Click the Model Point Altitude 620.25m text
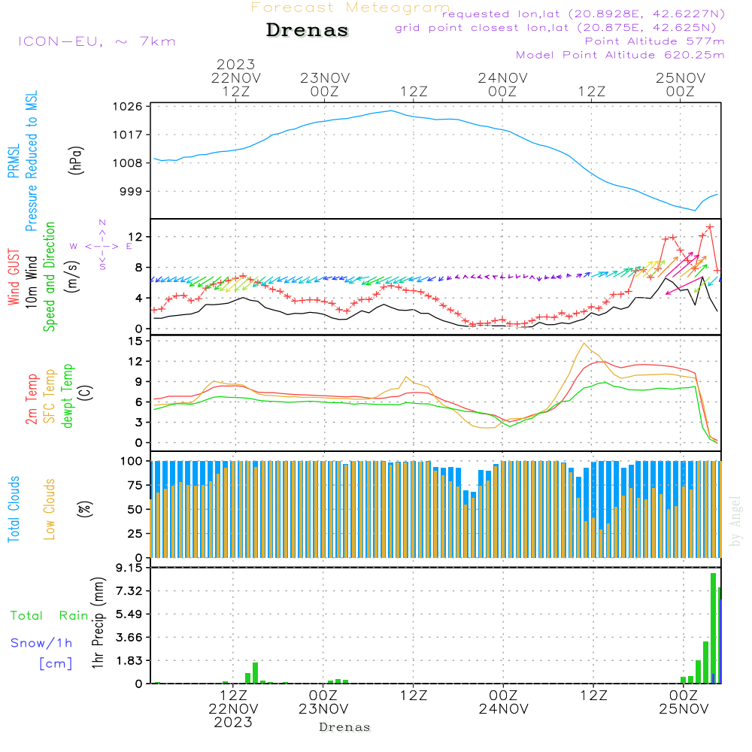This screenshot has width=752, height=752. [x=620, y=55]
